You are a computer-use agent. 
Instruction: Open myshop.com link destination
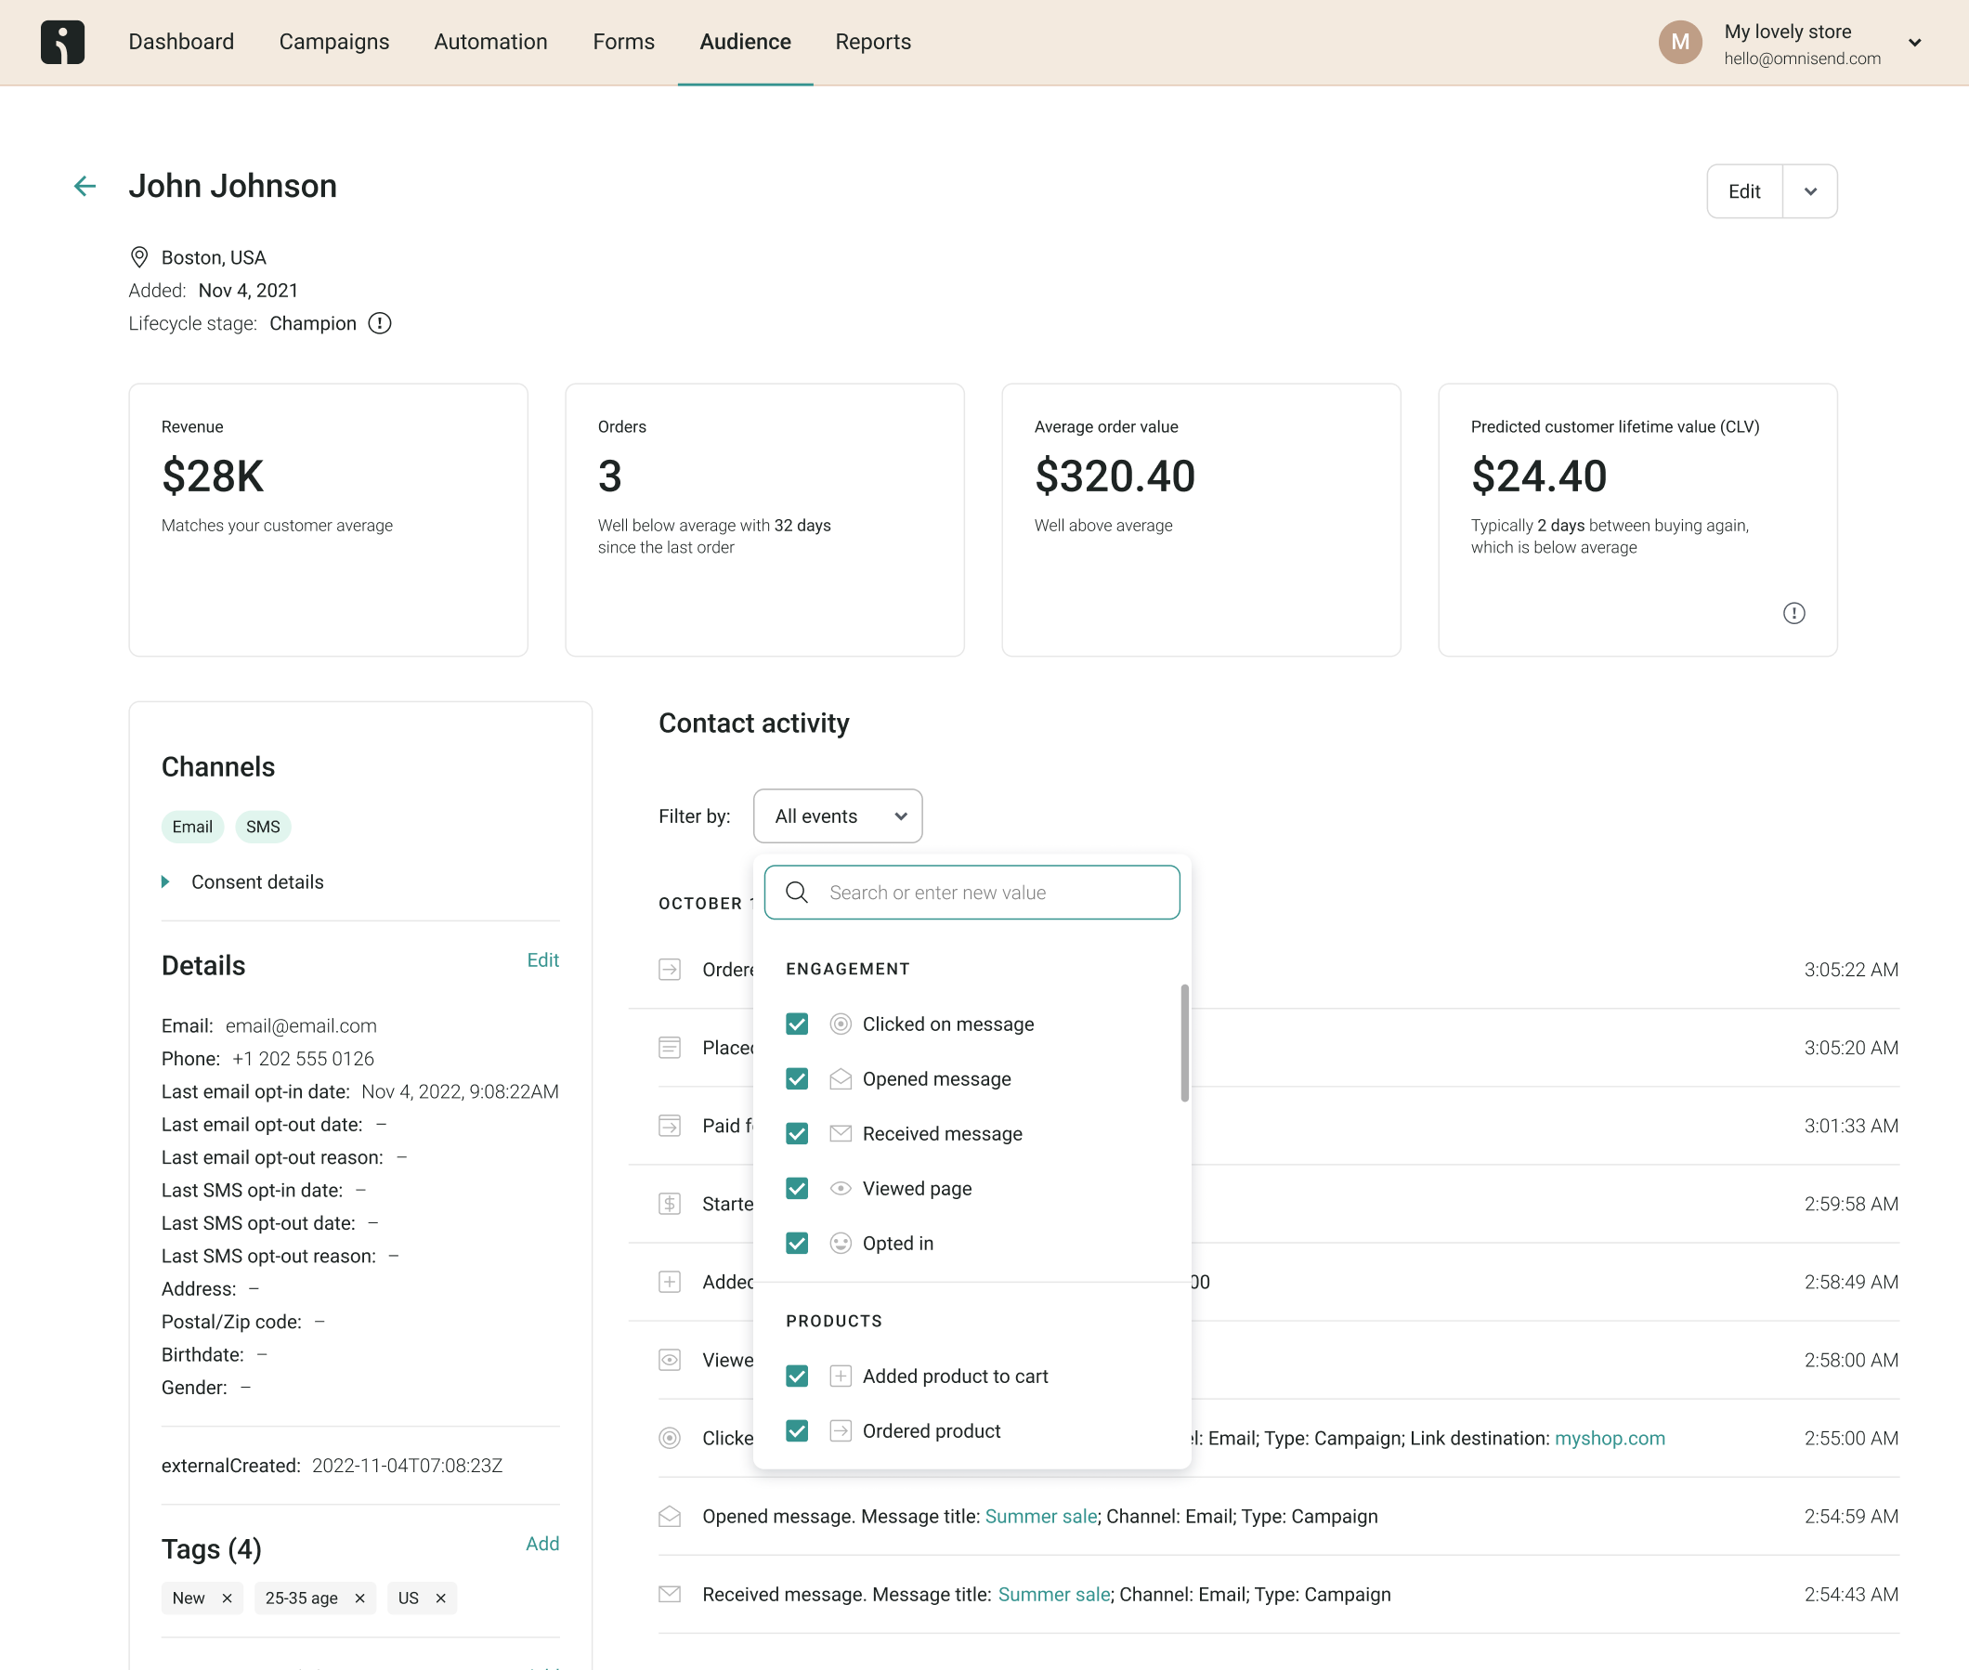tap(1610, 1439)
